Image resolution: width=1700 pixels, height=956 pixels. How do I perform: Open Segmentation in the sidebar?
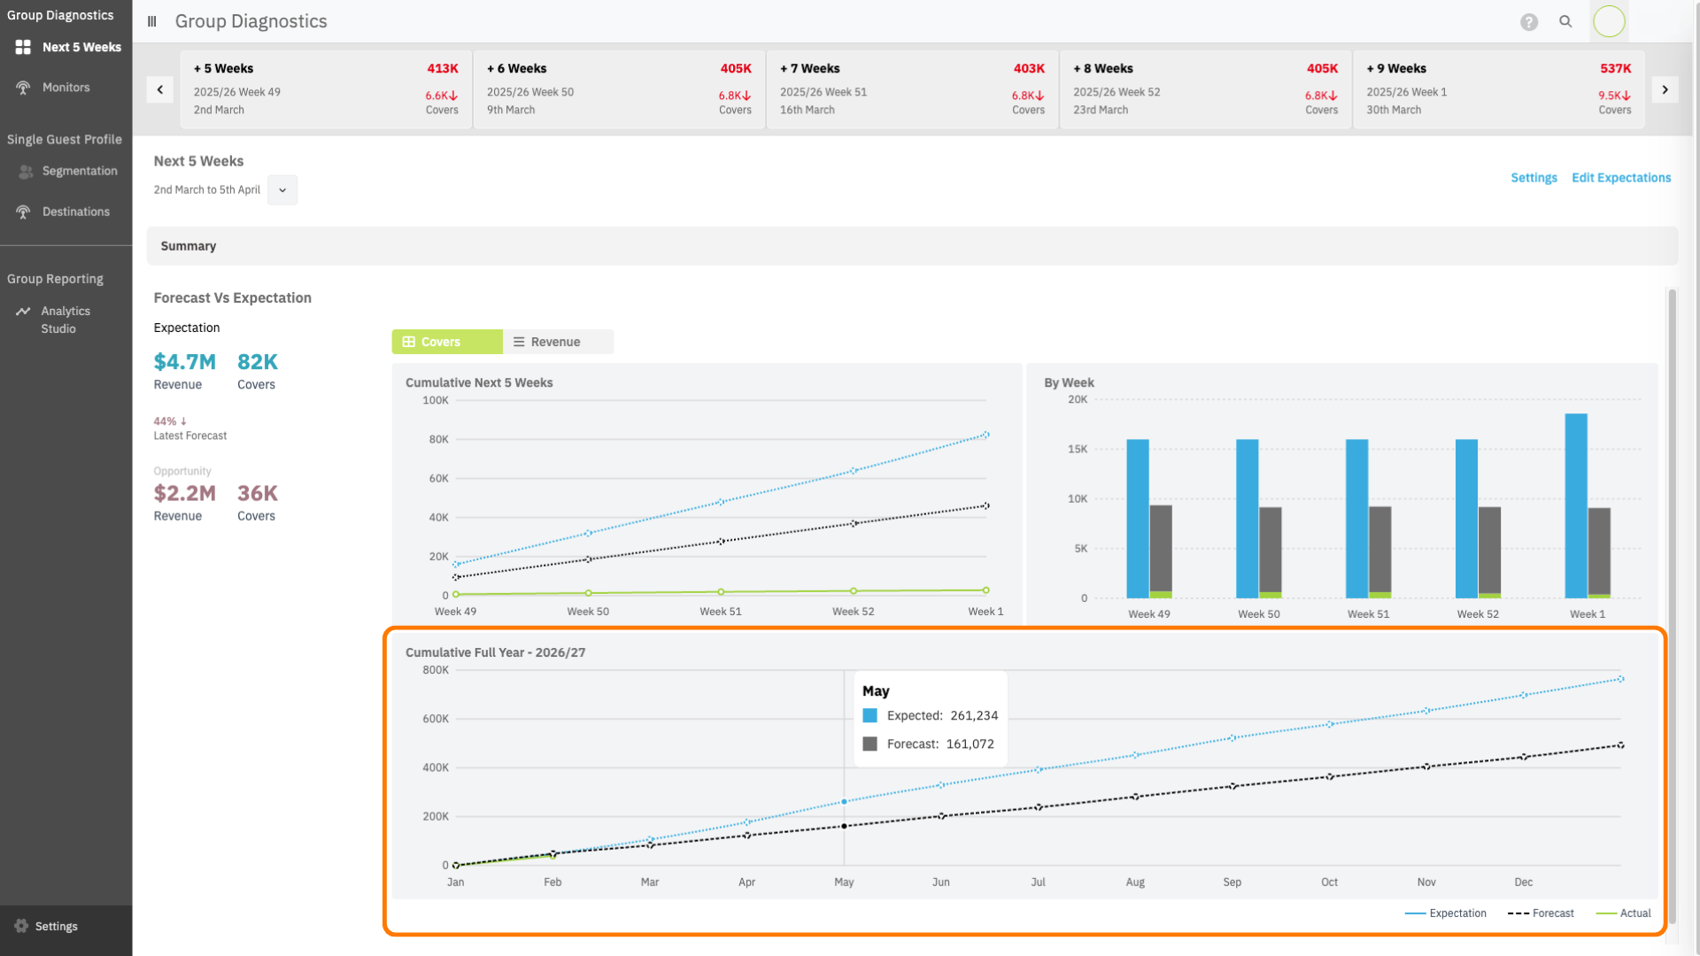[79, 171]
